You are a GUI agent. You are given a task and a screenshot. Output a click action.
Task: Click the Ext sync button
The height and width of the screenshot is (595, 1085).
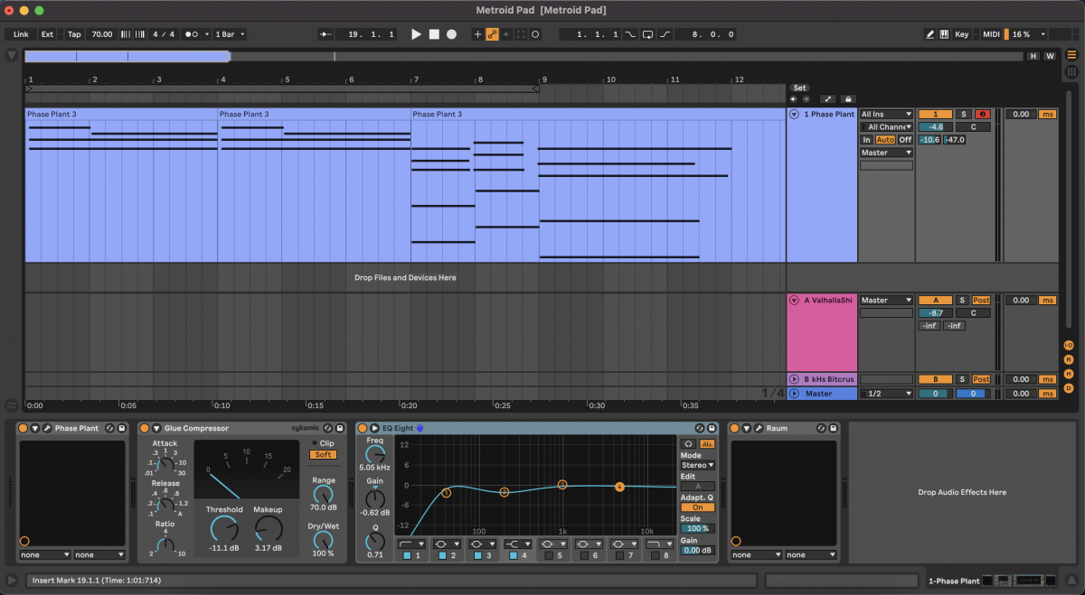tap(47, 34)
